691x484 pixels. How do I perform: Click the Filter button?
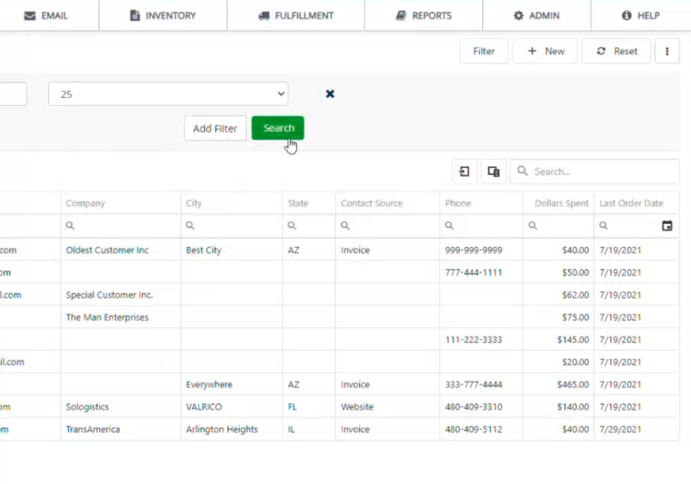pos(484,51)
